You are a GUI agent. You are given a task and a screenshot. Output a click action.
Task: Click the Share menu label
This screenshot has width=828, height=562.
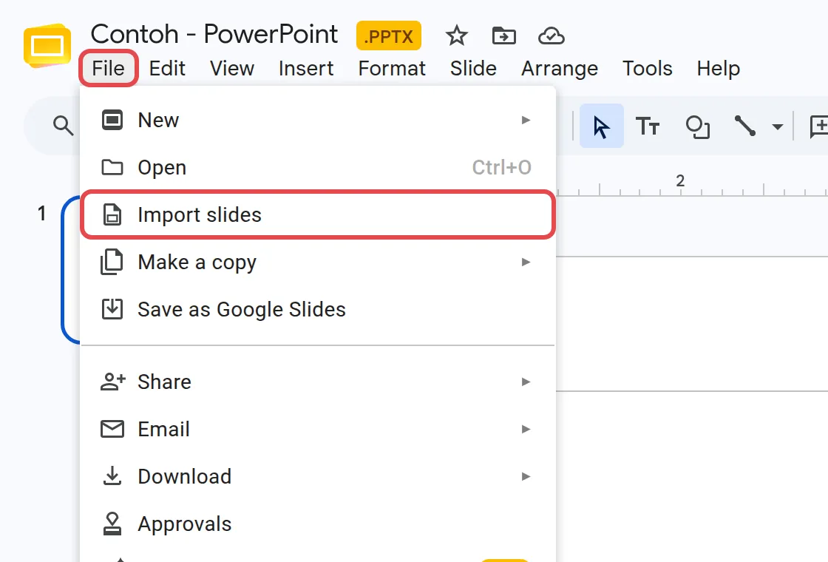point(164,382)
